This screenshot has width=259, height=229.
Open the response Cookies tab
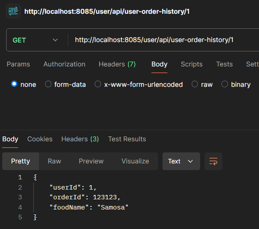(x=40, y=139)
